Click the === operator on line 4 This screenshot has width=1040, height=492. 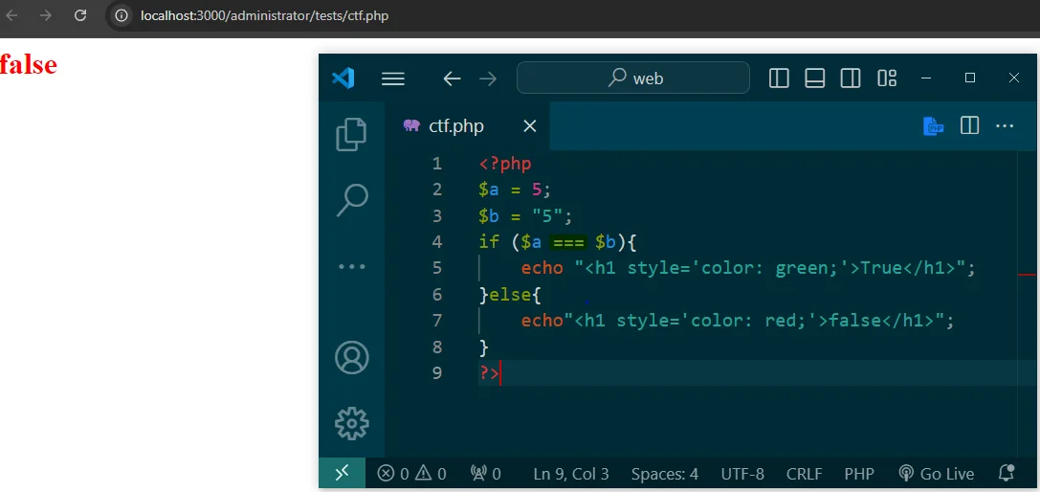pos(568,242)
